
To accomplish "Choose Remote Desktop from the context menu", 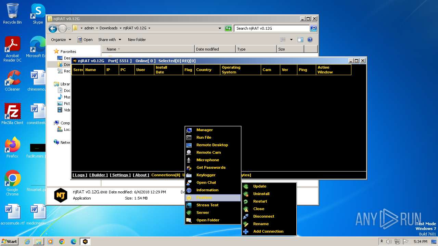I will [x=213, y=145].
